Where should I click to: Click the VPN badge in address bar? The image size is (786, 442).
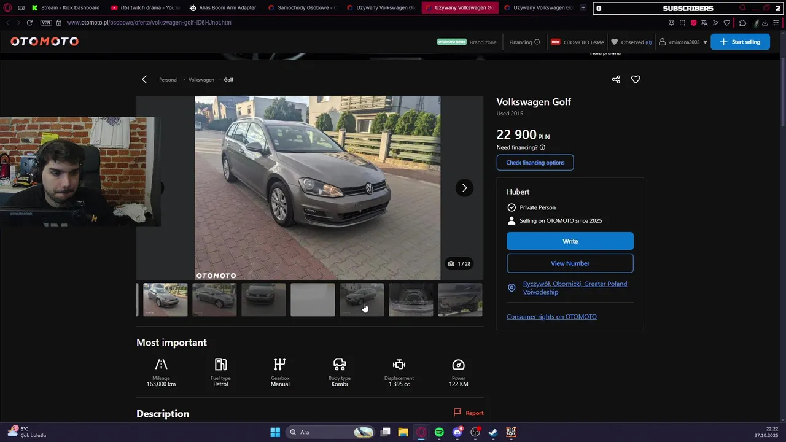tap(46, 23)
